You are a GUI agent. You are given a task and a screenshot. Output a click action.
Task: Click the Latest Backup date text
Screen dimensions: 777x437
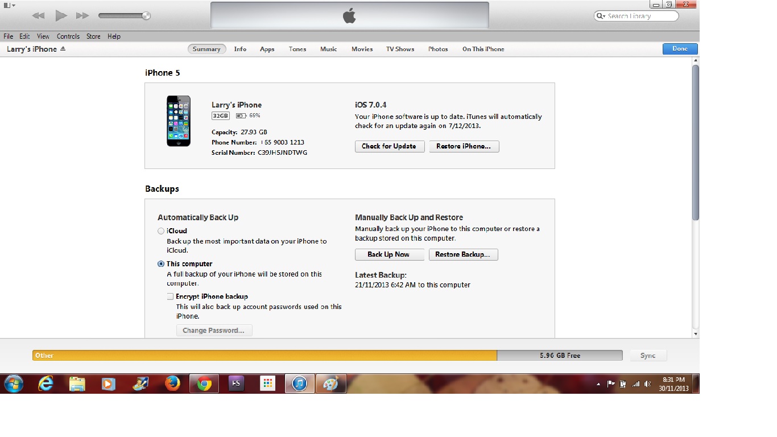[412, 285]
